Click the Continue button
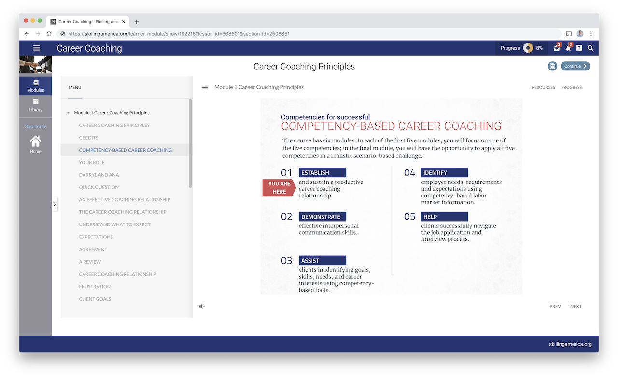Viewport: 618px width, 378px height. point(575,66)
